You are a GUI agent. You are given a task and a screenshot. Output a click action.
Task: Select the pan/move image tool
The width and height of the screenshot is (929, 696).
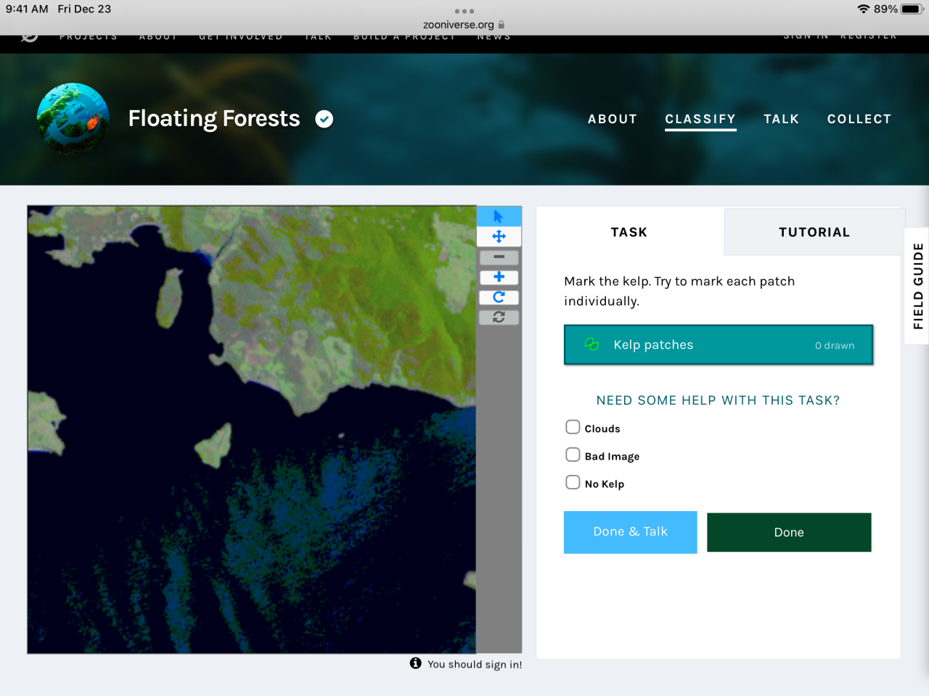(x=499, y=236)
